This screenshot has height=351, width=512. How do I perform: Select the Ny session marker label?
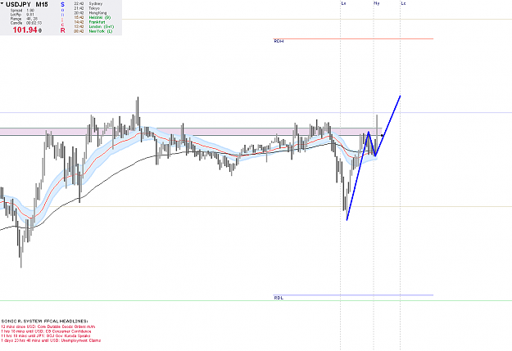point(377,3)
